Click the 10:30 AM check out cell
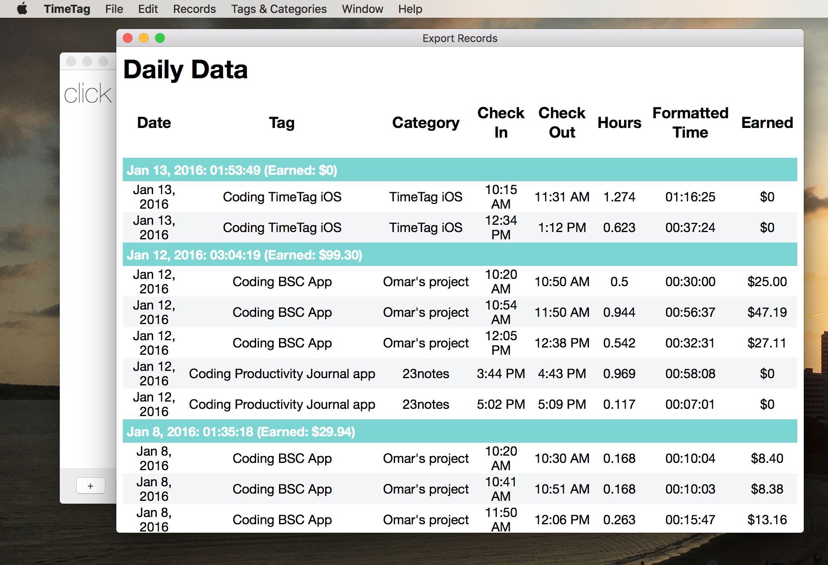 [x=562, y=458]
